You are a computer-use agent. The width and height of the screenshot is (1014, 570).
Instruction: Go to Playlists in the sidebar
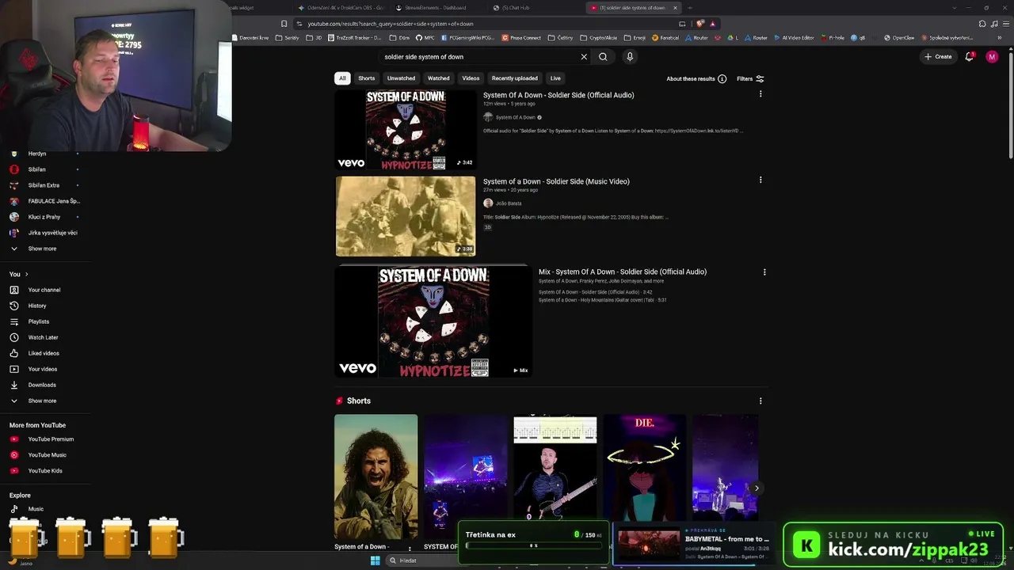(x=39, y=321)
